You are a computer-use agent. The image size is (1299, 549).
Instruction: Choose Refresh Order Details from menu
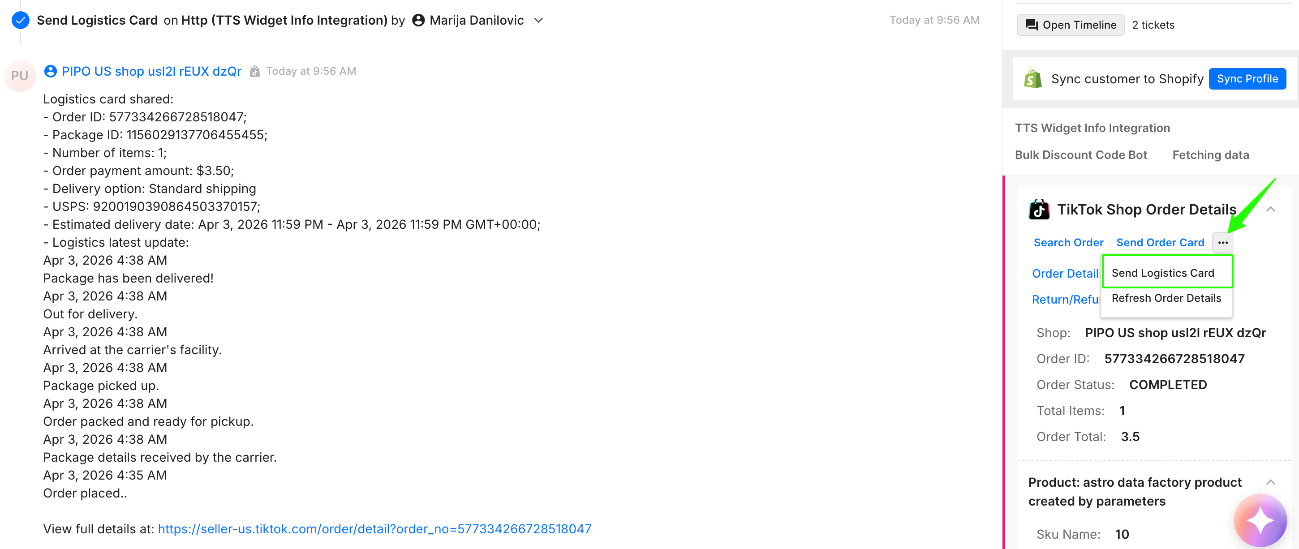point(1166,298)
